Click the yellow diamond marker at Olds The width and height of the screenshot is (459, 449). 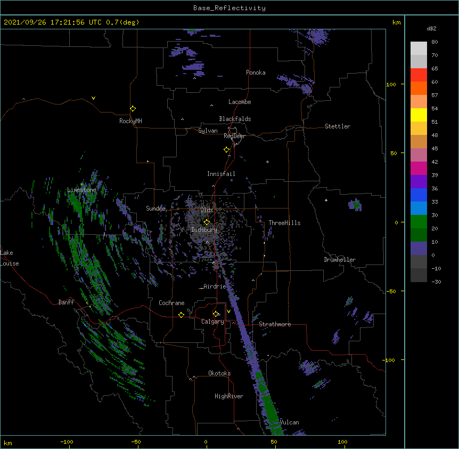coord(207,222)
